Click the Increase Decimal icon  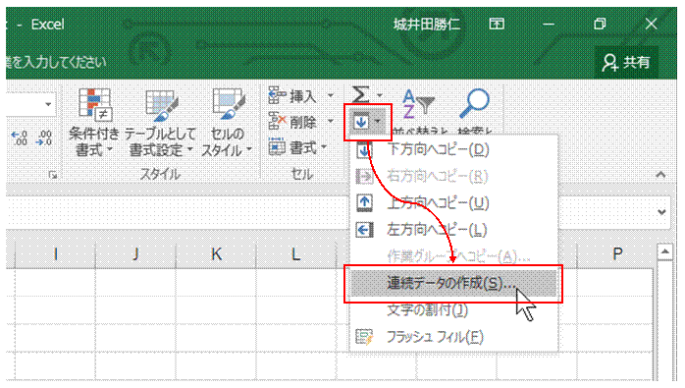(x=19, y=139)
